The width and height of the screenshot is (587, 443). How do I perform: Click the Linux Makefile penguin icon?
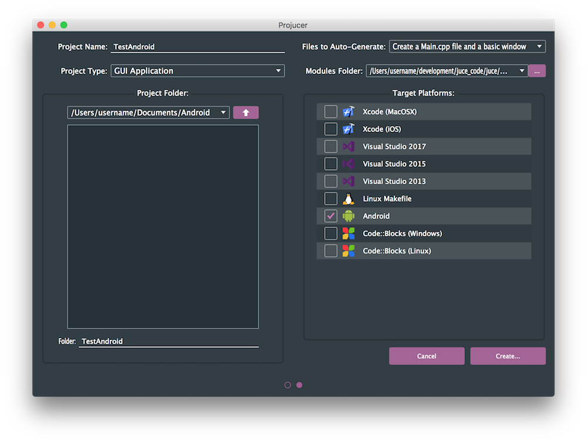[349, 199]
